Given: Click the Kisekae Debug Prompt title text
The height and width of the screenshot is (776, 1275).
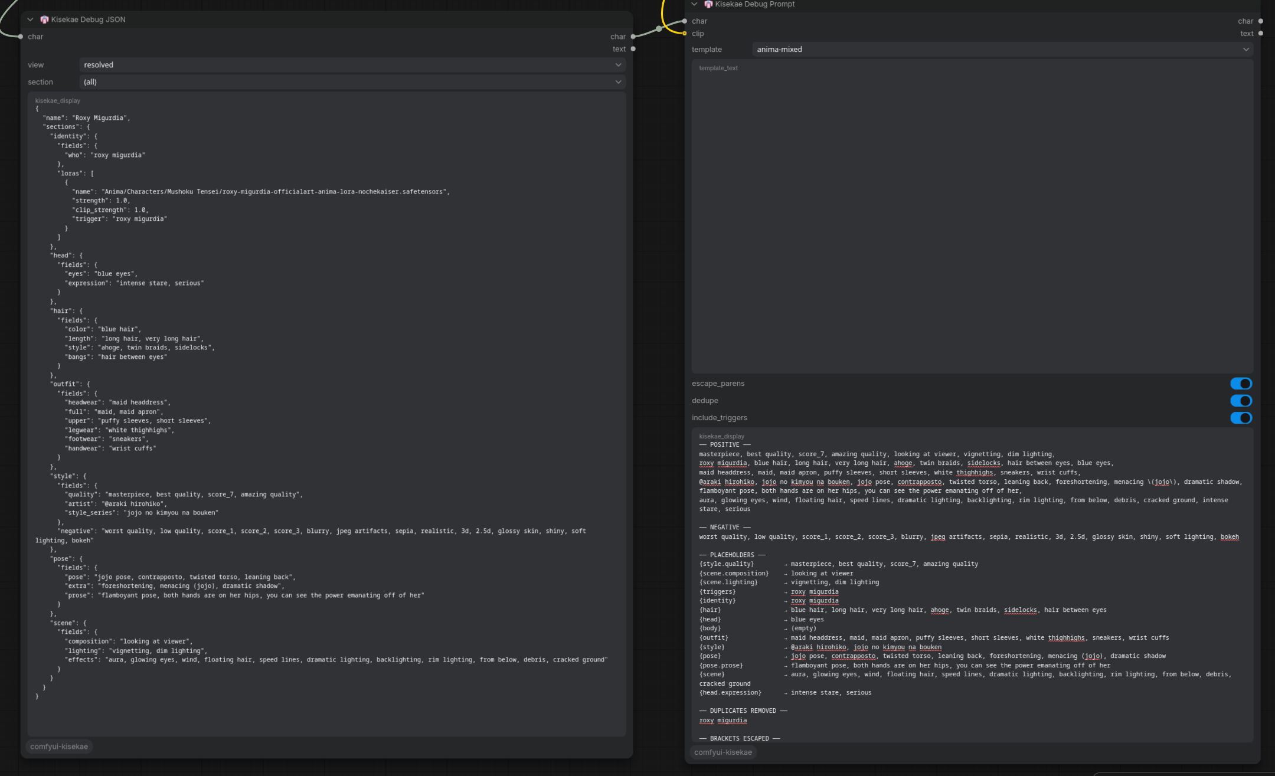Looking at the screenshot, I should [755, 4].
